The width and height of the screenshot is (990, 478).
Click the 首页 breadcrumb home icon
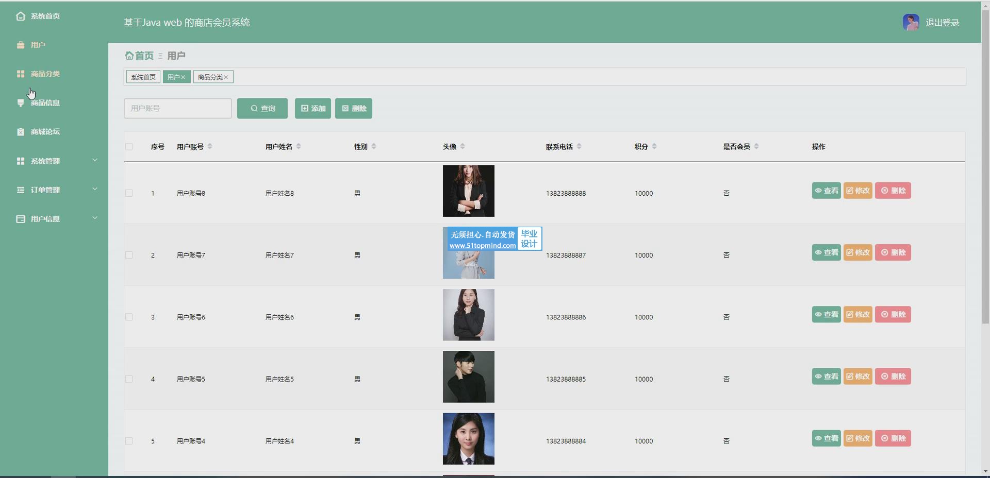(x=129, y=55)
